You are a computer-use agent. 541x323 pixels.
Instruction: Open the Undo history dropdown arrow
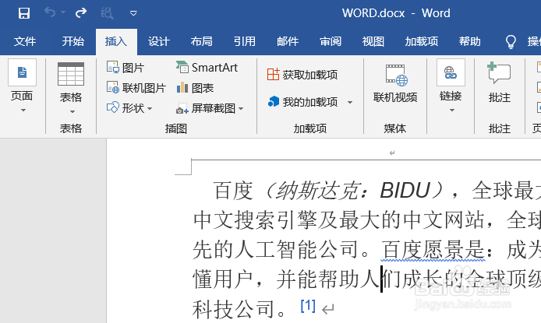(63, 12)
